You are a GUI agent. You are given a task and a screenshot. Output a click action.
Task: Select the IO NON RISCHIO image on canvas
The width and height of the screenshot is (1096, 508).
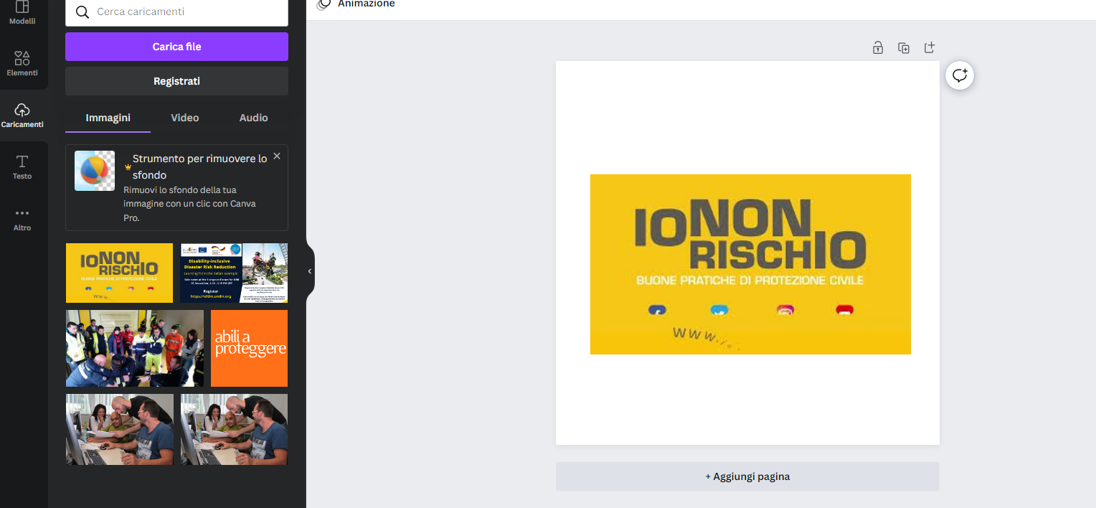coord(750,264)
